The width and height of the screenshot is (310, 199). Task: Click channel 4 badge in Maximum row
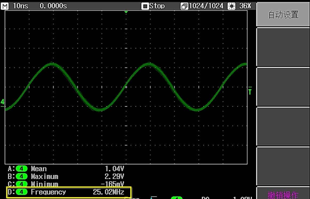click(x=22, y=177)
